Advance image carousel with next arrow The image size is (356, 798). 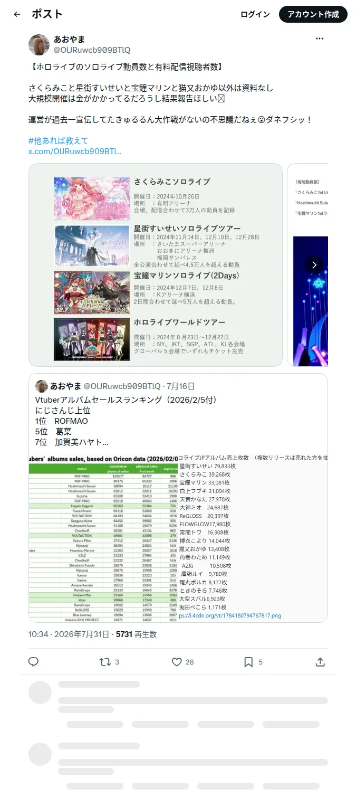314,265
